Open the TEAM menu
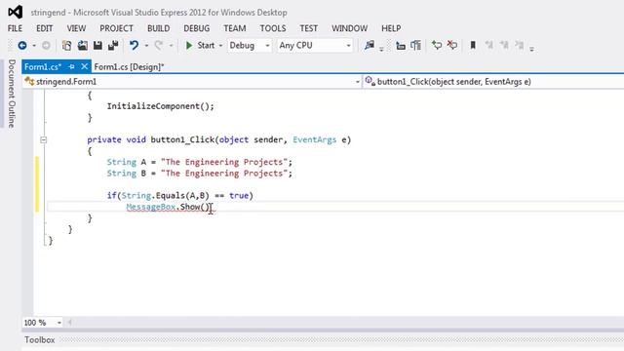This screenshot has height=351, width=624. click(234, 28)
